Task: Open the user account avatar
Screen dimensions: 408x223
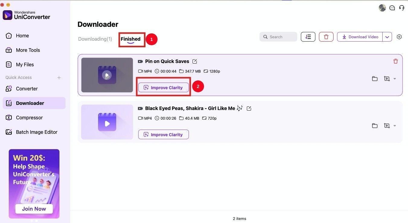Action: [382, 8]
